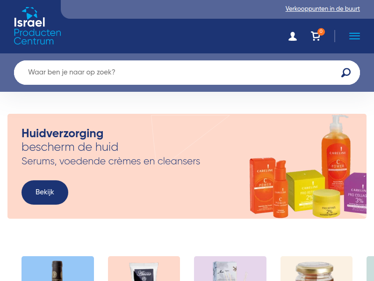
Task: Focus the 'Waar ben je naar op zoek?' search field
Action: [177, 73]
